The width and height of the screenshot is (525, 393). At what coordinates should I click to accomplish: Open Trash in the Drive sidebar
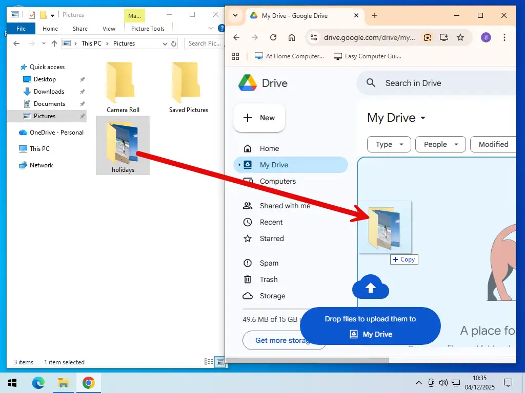[x=268, y=279]
